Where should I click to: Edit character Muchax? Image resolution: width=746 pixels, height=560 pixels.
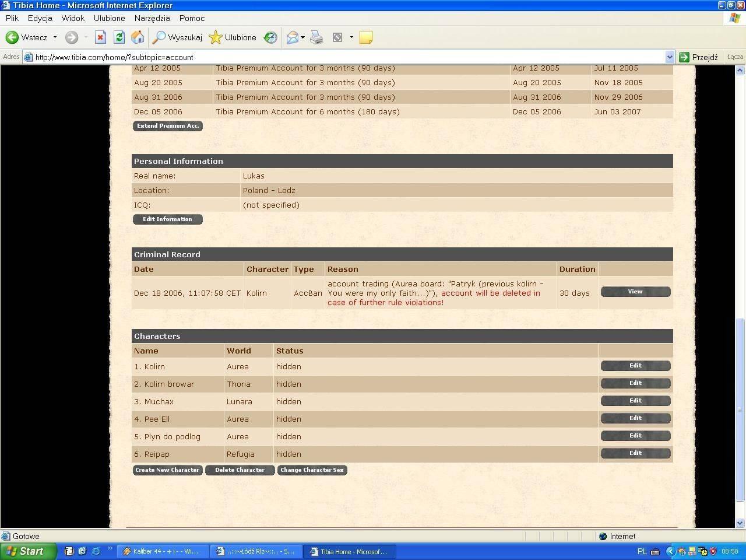click(x=635, y=401)
